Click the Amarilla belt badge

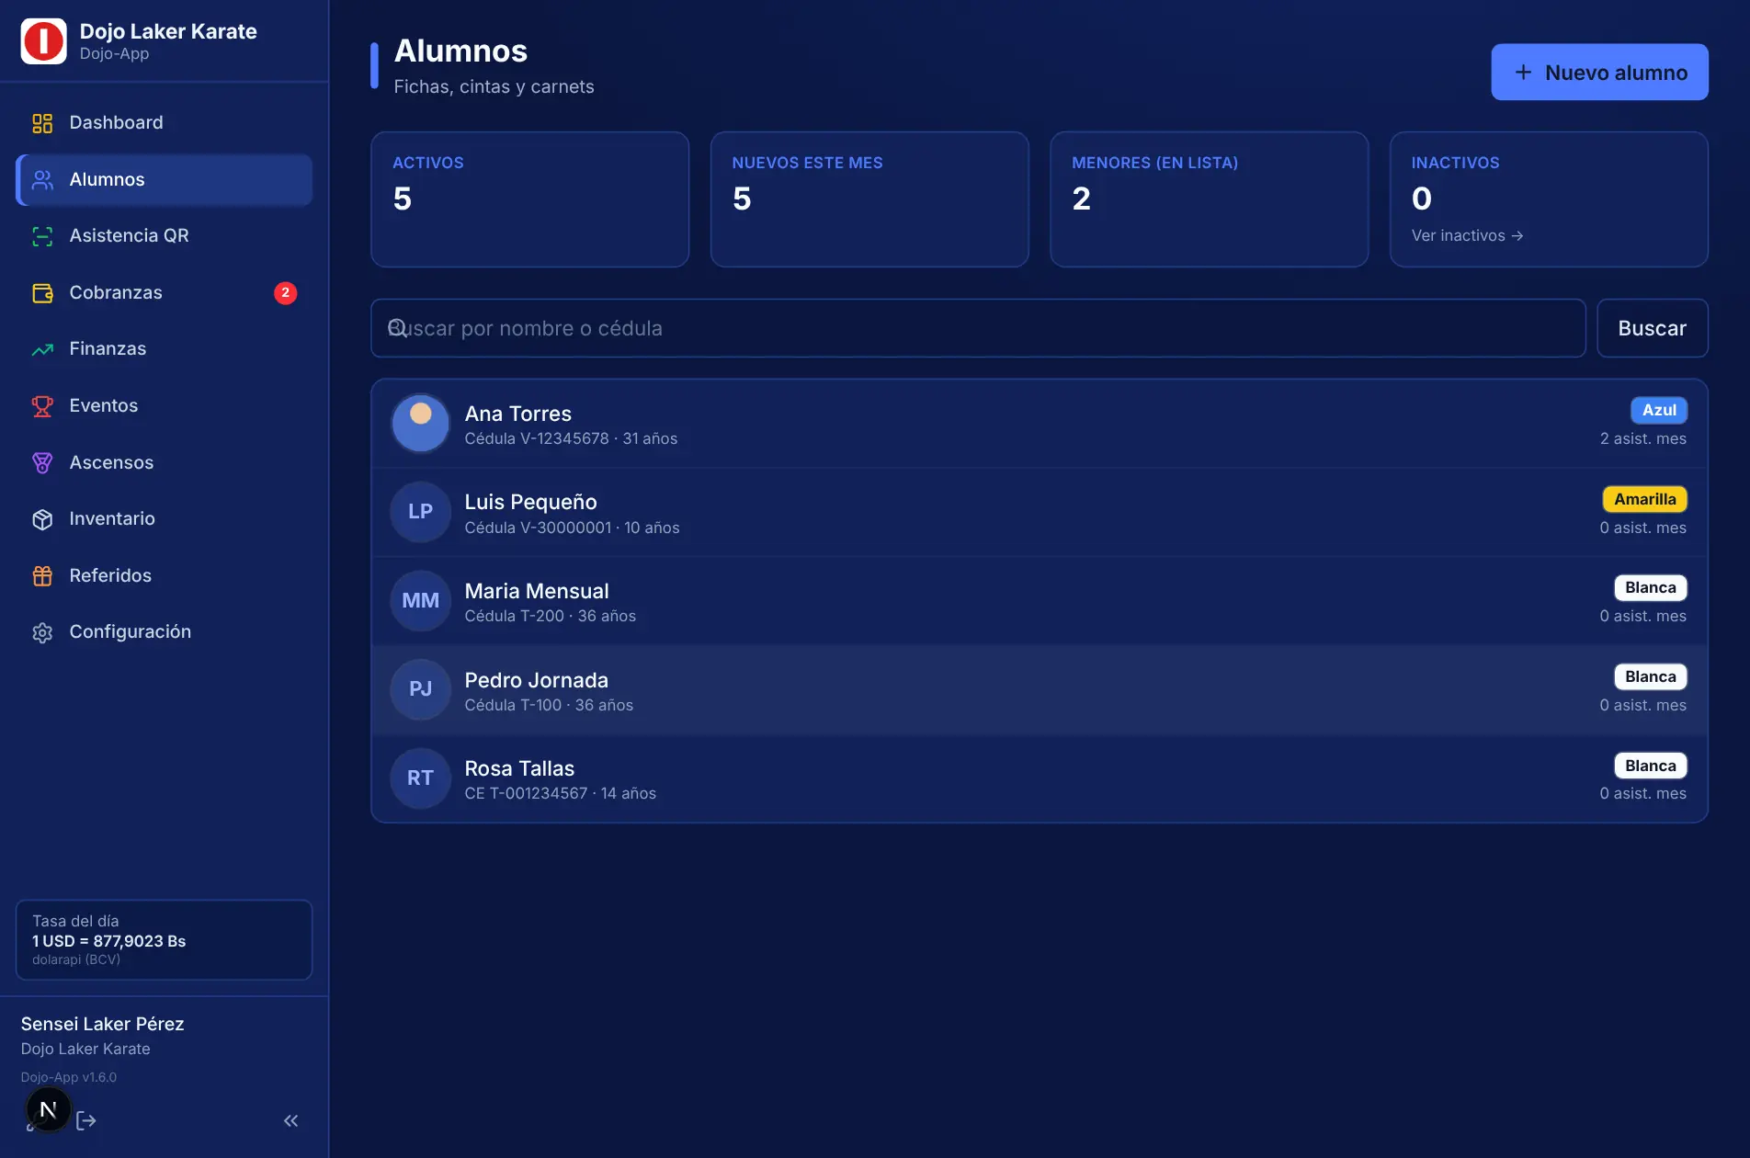pyautogui.click(x=1644, y=499)
